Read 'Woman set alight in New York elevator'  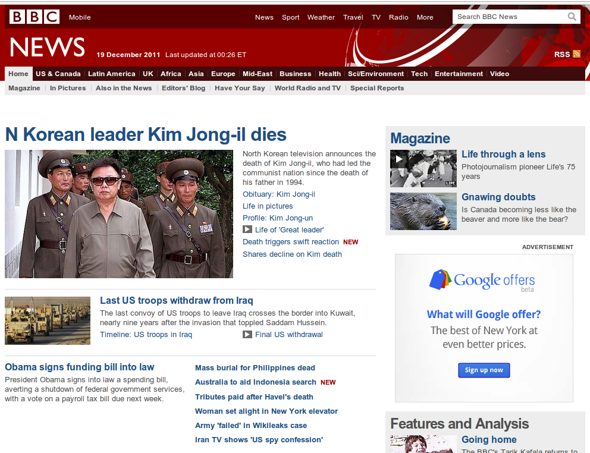266,411
